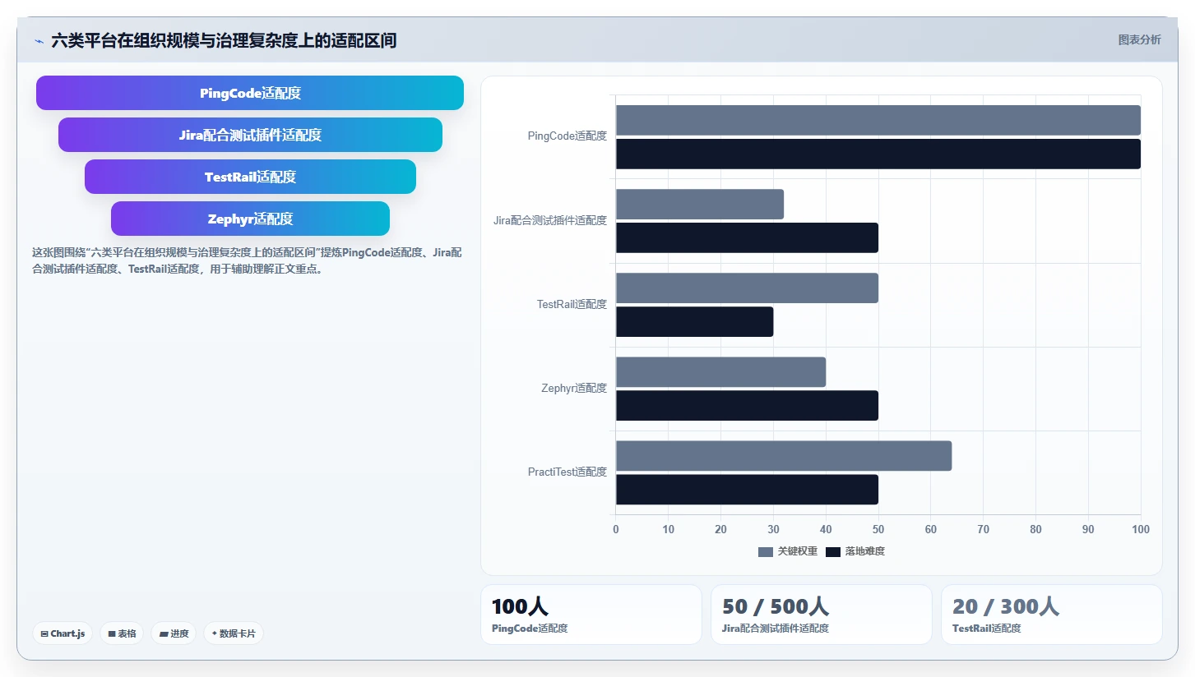Click the PractiTest适配度 y-axis label
Screen dimensions: 1195x677
[x=567, y=472]
